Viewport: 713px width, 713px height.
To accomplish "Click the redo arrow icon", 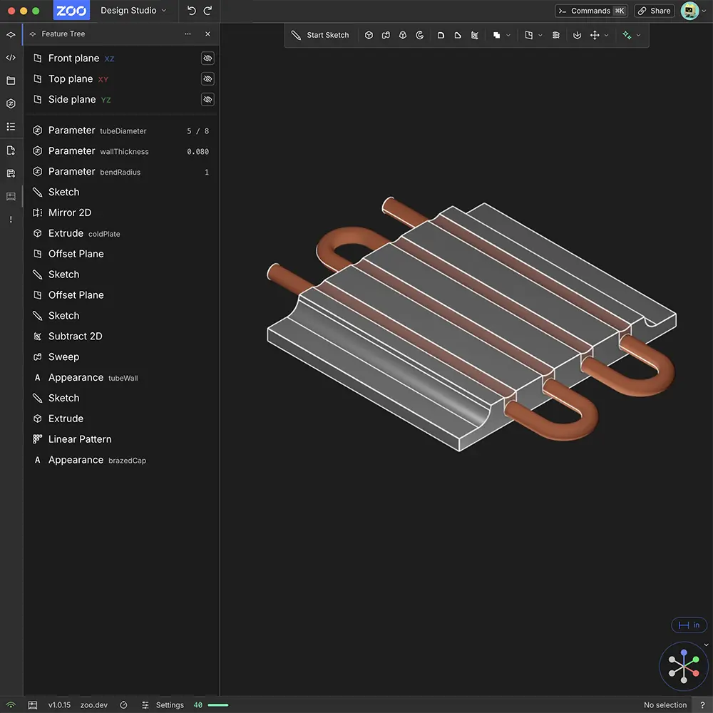I will 207,11.
